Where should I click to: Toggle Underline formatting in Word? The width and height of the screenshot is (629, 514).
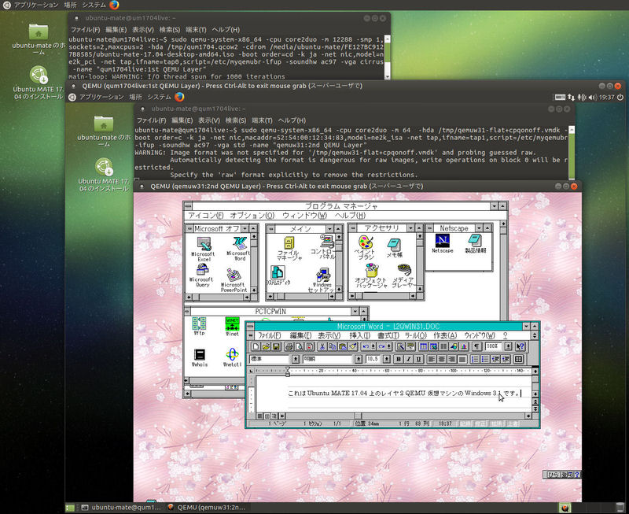pos(419,360)
